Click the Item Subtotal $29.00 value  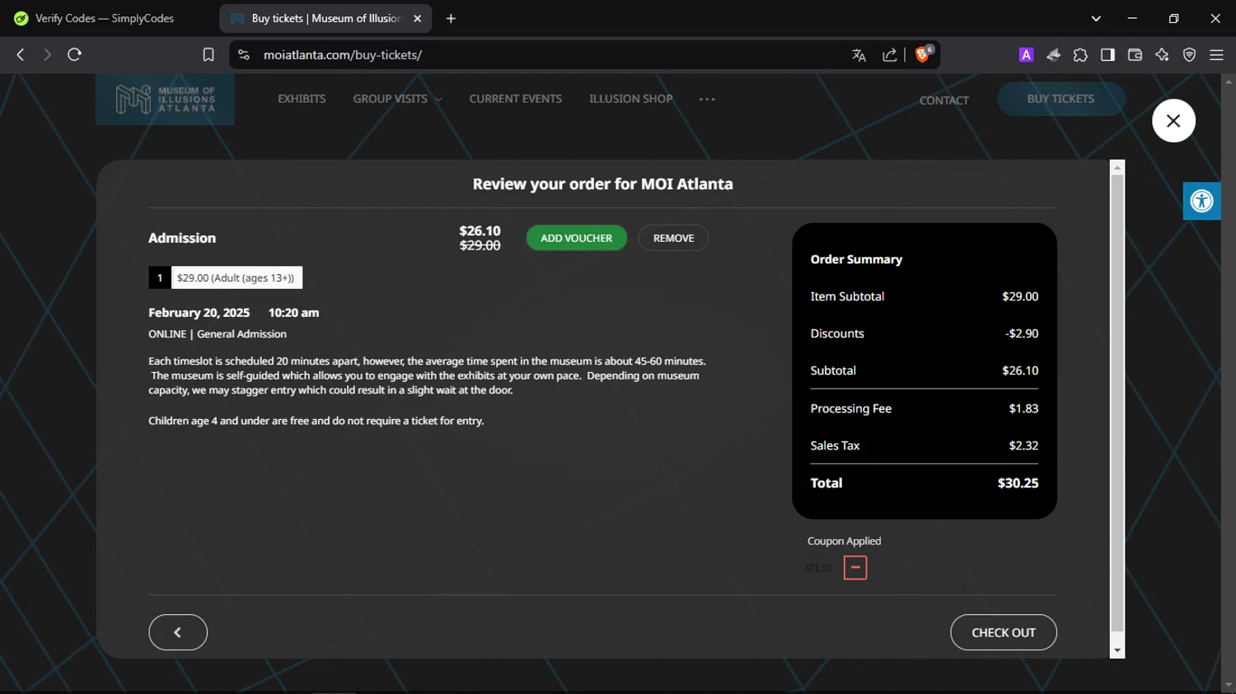click(x=1020, y=296)
